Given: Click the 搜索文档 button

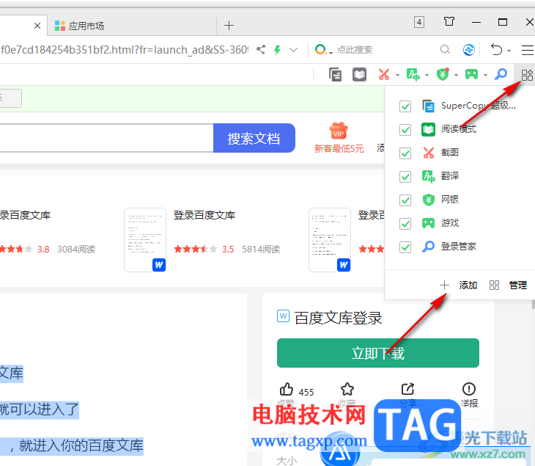Looking at the screenshot, I should (254, 138).
